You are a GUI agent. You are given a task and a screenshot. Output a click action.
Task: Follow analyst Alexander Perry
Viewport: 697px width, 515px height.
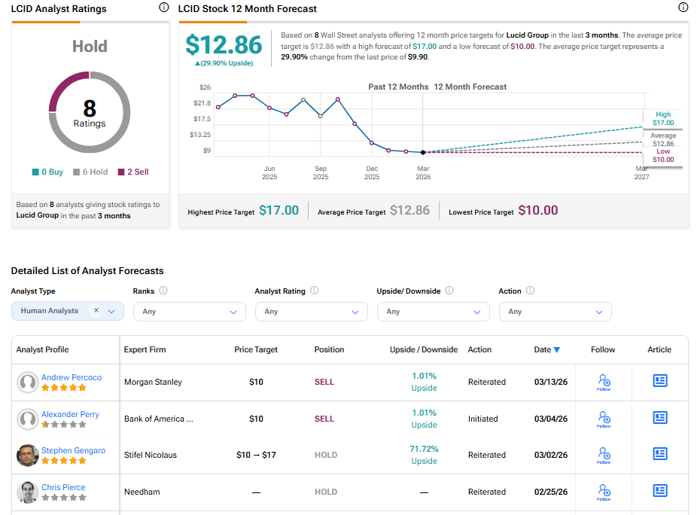tap(603, 418)
